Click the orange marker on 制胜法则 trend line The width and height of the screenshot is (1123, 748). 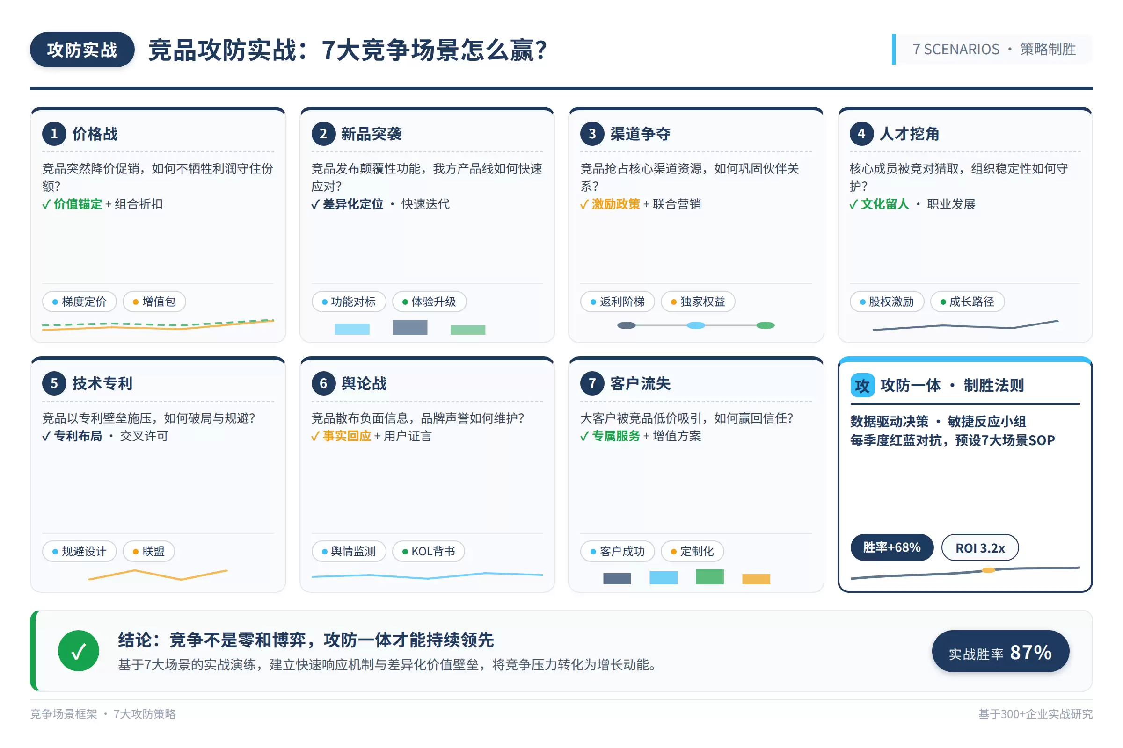tap(988, 570)
